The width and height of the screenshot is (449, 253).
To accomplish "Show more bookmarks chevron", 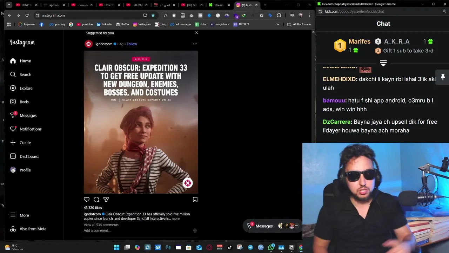I will (x=277, y=24).
